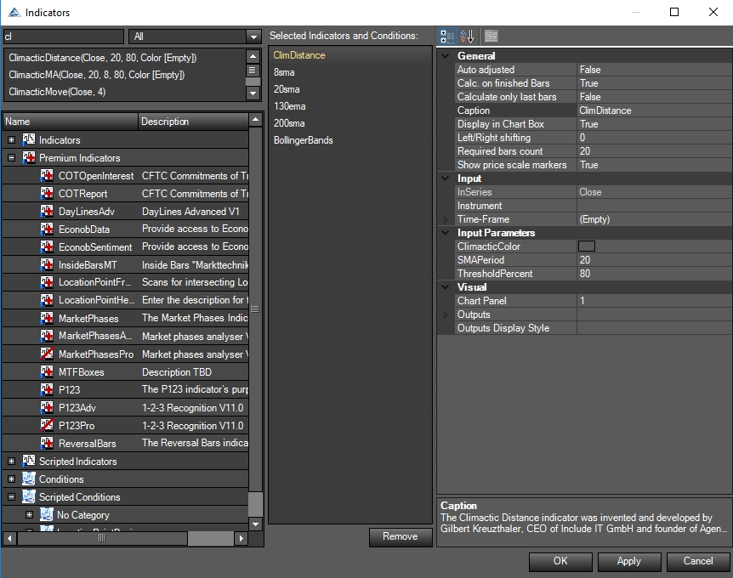Click the COTOpenInterest indicator icon
733x578 pixels.
(x=47, y=176)
